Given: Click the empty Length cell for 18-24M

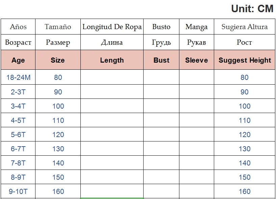Looking at the screenshot, I should point(112,78).
